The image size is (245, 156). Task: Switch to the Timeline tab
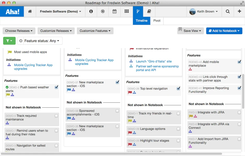click(x=142, y=21)
